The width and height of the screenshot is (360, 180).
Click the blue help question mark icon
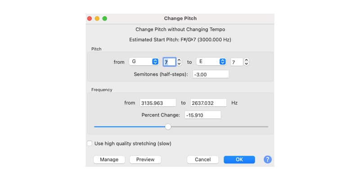(x=267, y=160)
